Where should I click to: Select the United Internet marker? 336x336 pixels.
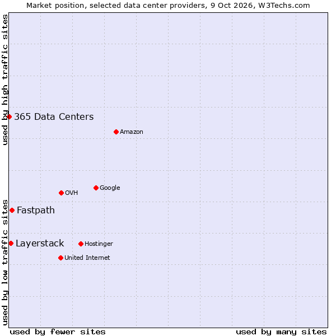pos(60,258)
